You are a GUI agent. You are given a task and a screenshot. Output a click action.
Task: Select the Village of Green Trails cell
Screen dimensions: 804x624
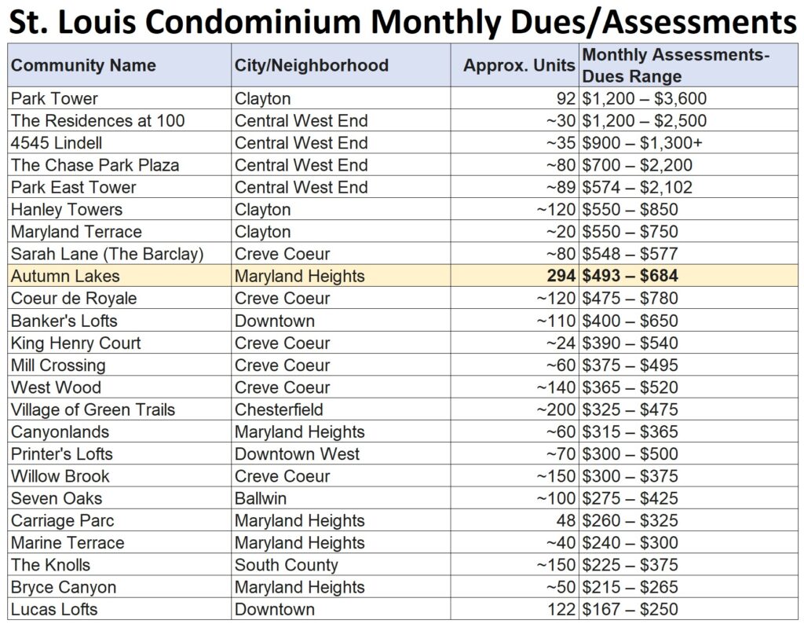pos(93,409)
